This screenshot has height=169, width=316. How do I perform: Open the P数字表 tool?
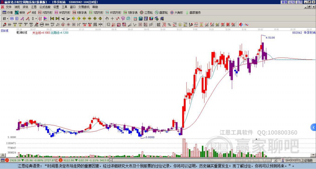pos(80,12)
